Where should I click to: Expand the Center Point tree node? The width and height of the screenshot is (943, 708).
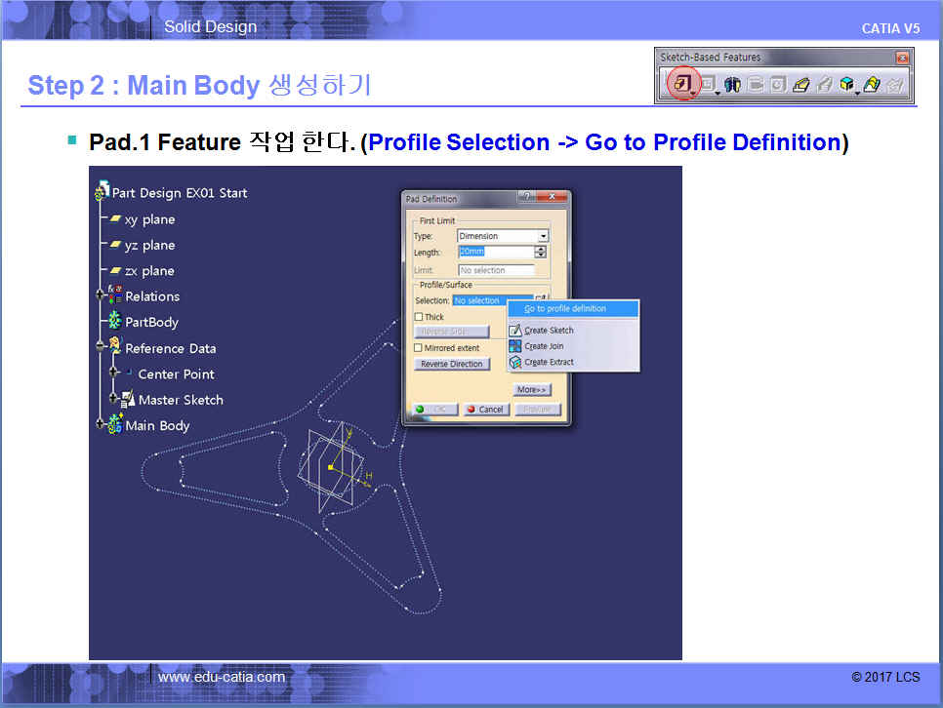click(x=113, y=373)
